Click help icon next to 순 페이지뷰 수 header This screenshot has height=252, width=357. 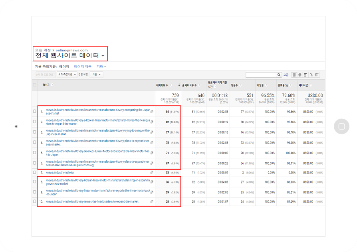point(199,85)
